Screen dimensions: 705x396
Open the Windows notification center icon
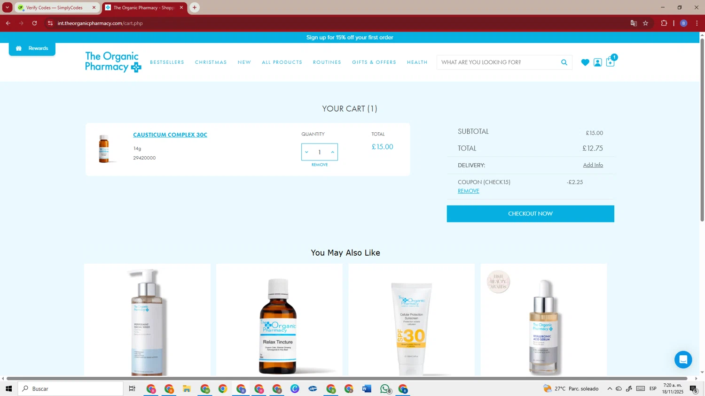pos(694,388)
